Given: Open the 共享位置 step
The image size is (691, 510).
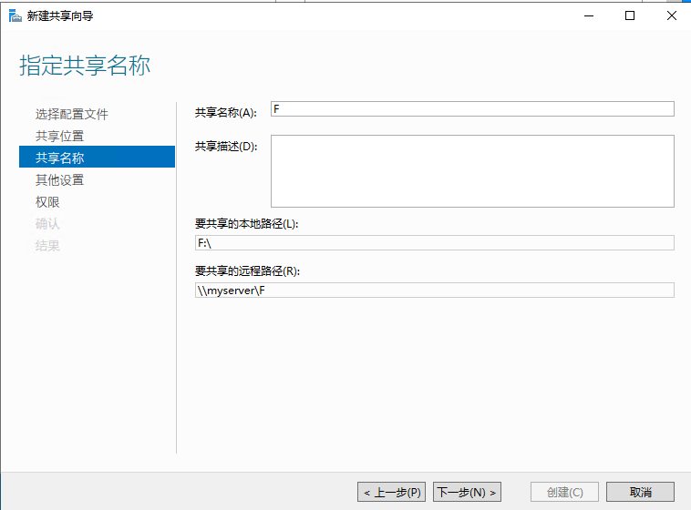Looking at the screenshot, I should point(60,136).
